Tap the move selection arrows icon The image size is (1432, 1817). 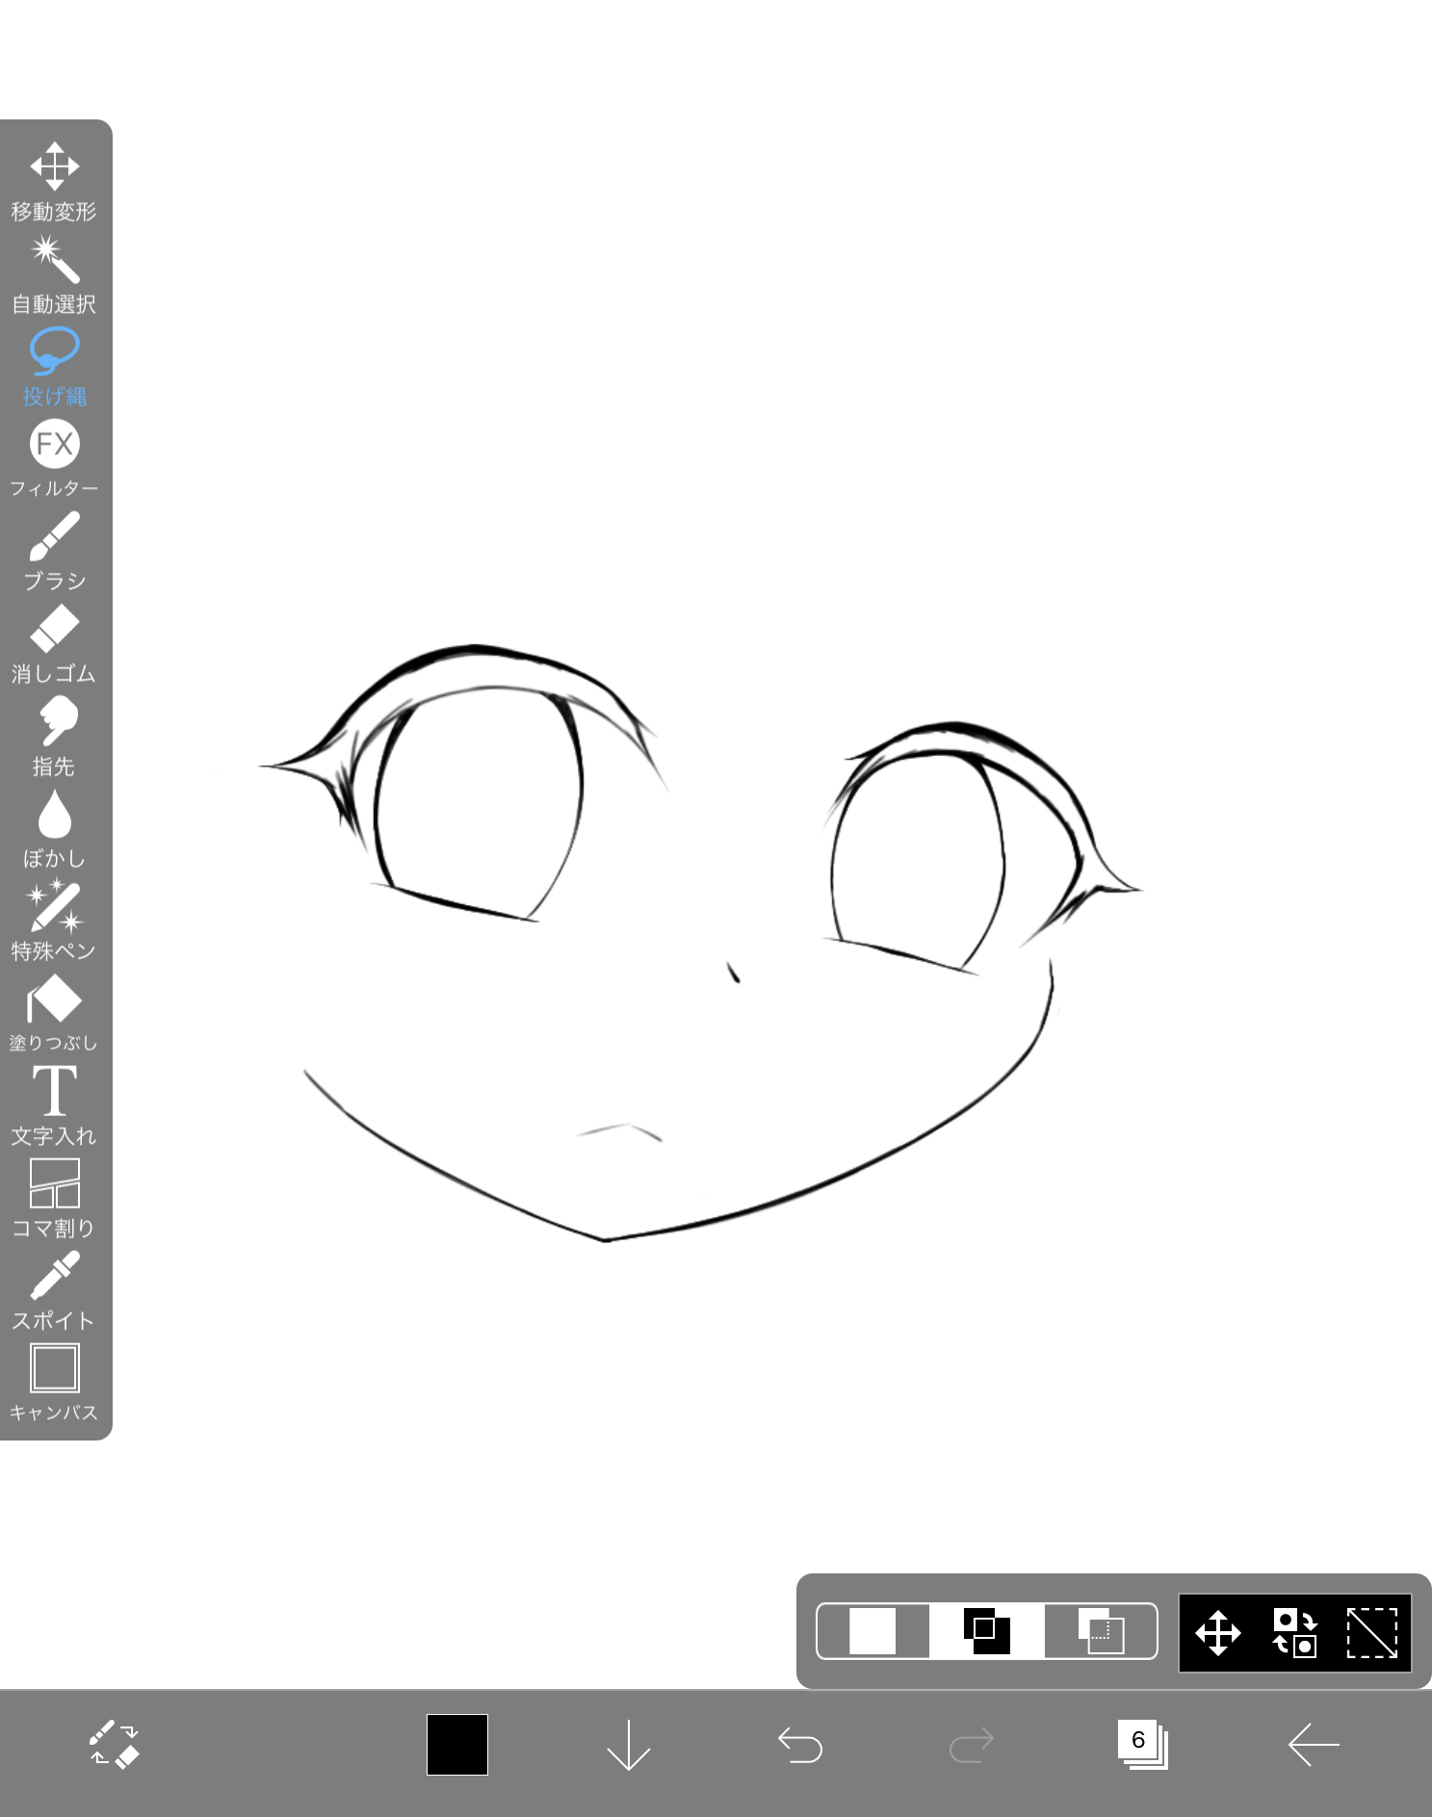point(1218,1633)
